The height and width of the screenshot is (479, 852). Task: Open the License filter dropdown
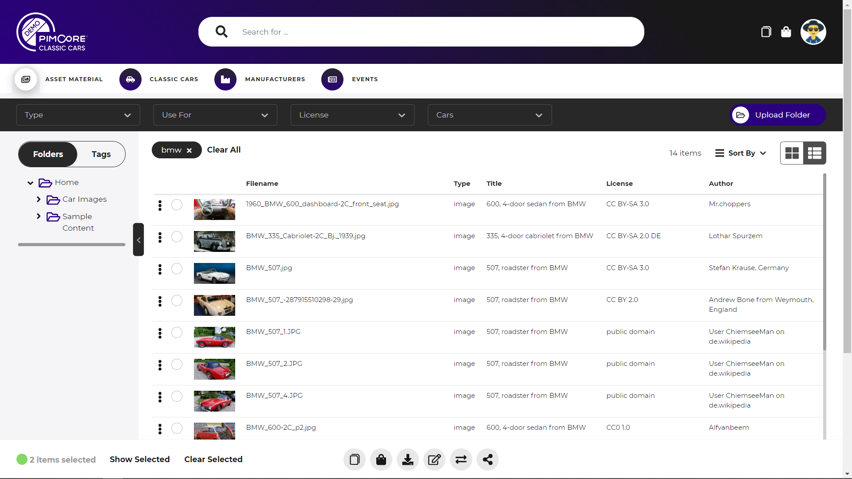click(x=351, y=114)
